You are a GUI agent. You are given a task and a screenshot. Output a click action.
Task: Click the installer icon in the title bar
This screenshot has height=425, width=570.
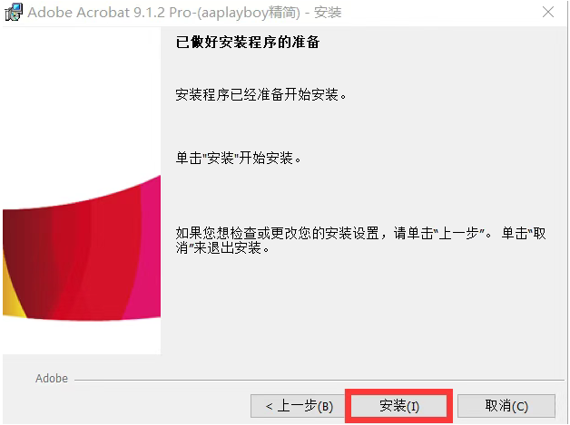tap(14, 13)
